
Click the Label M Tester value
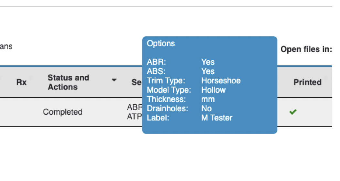[217, 118]
